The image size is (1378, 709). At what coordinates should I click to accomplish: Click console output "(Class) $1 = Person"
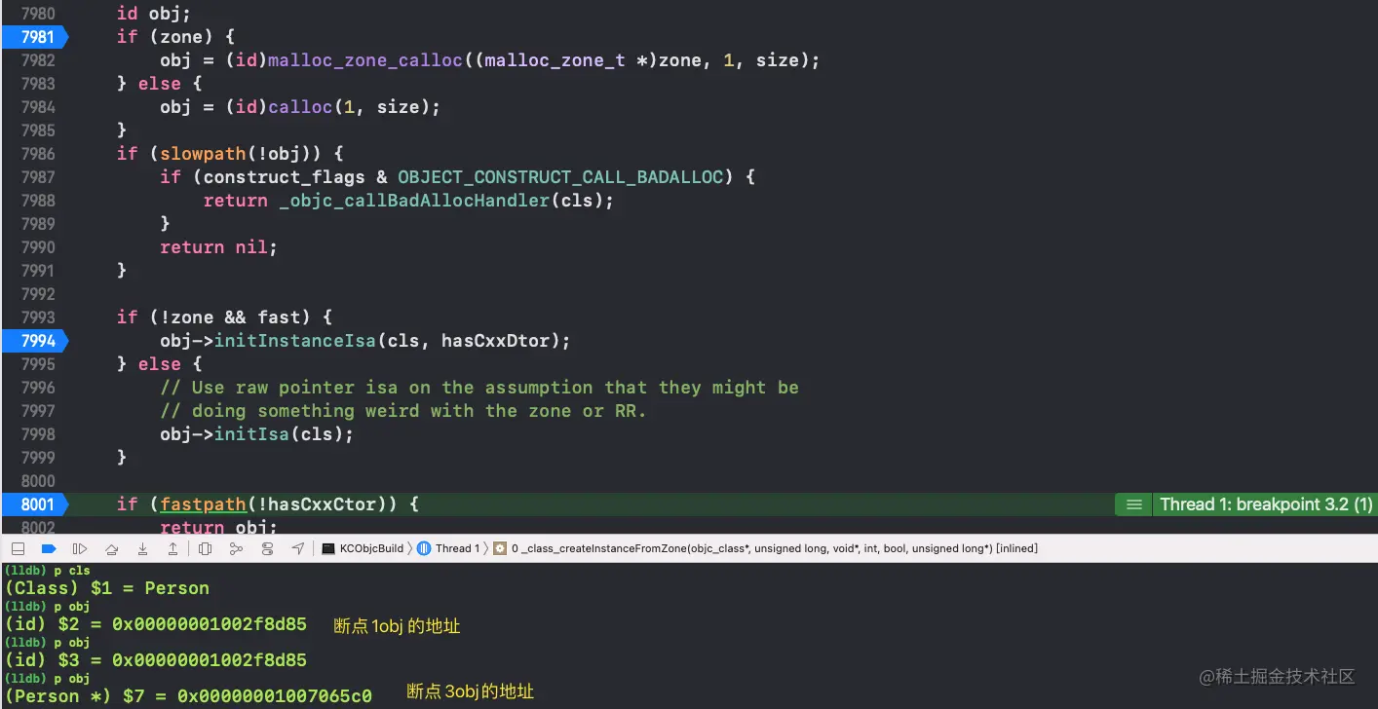(x=107, y=588)
